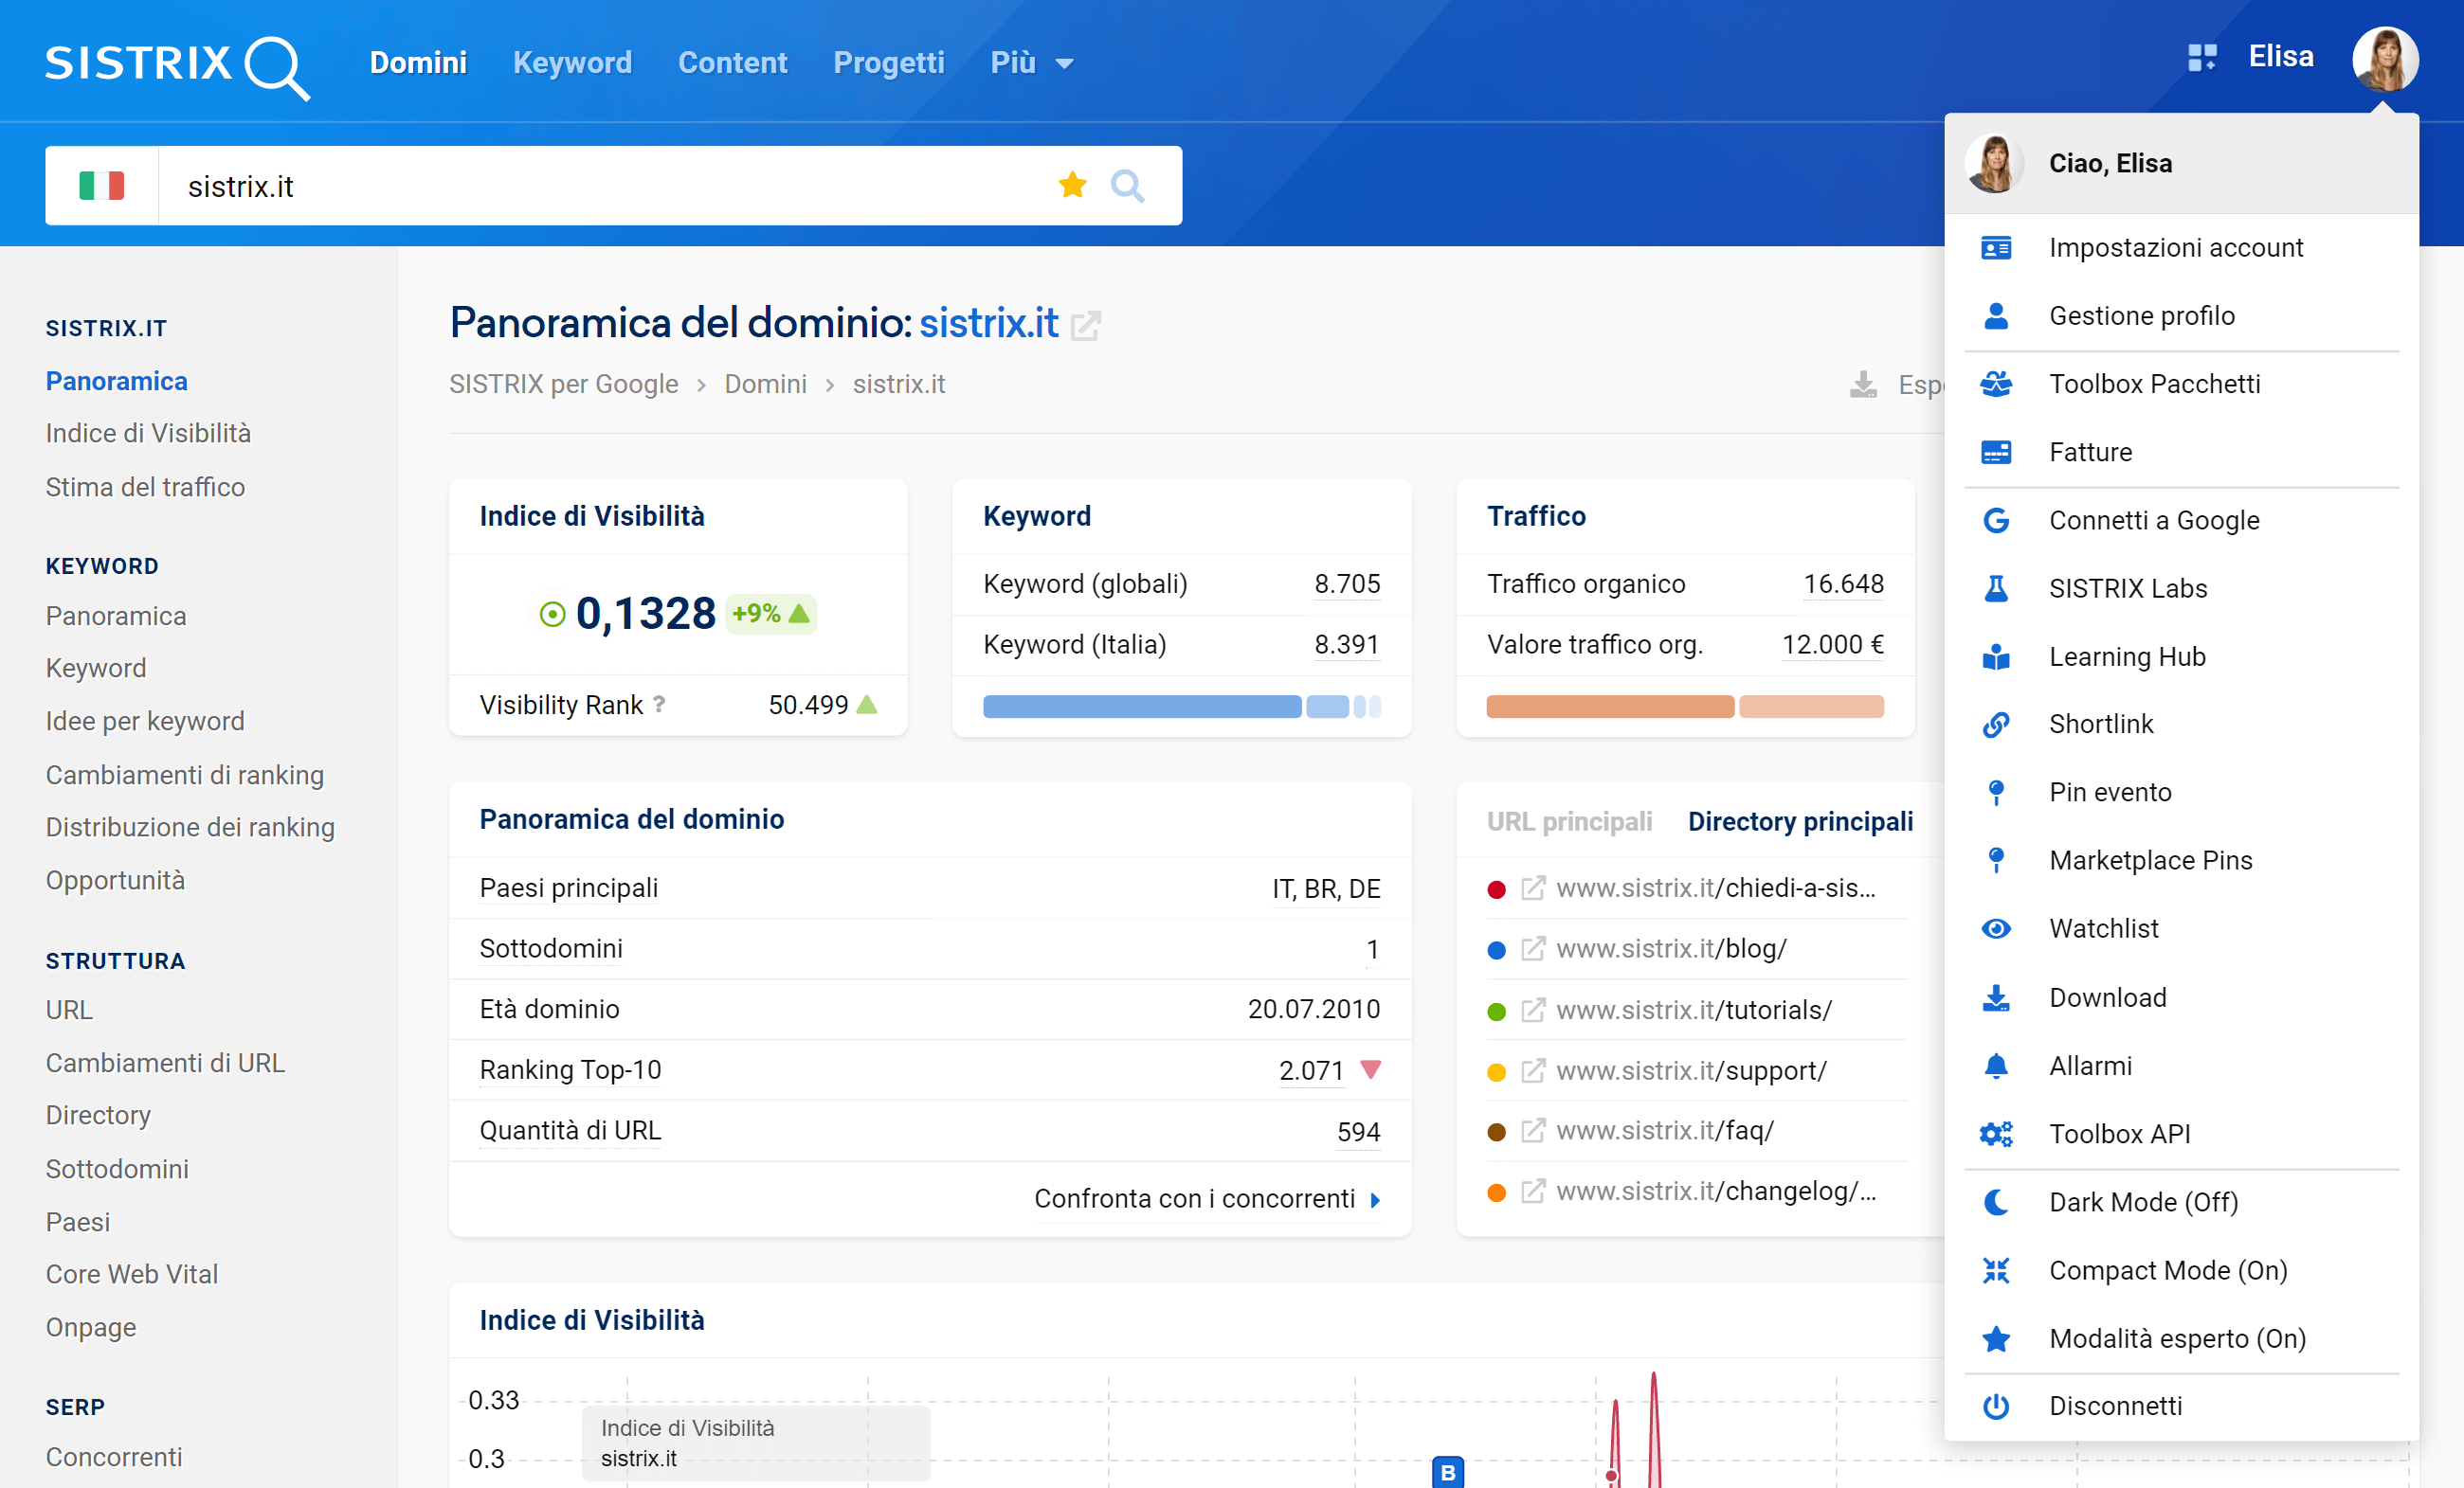Open Stima del traffico in sidebar
Screen dimensions: 2464x1488
(145, 487)
